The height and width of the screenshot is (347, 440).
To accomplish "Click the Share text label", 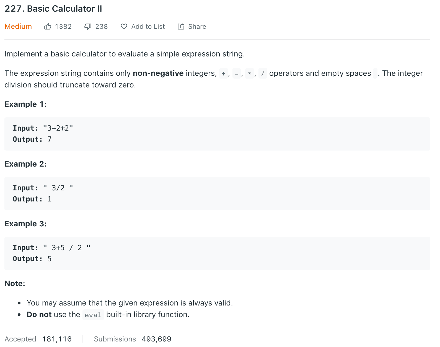I will click(x=197, y=27).
